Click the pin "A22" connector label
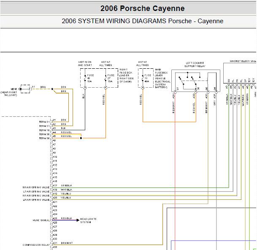257x250 pixels. click(55, 206)
